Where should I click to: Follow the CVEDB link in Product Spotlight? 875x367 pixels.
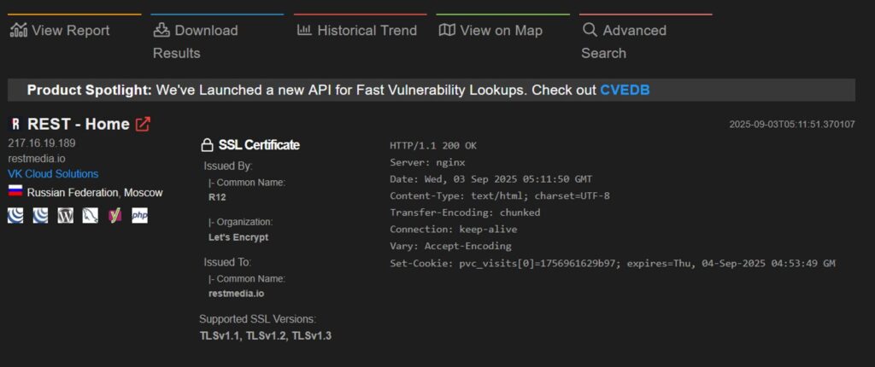pos(627,90)
